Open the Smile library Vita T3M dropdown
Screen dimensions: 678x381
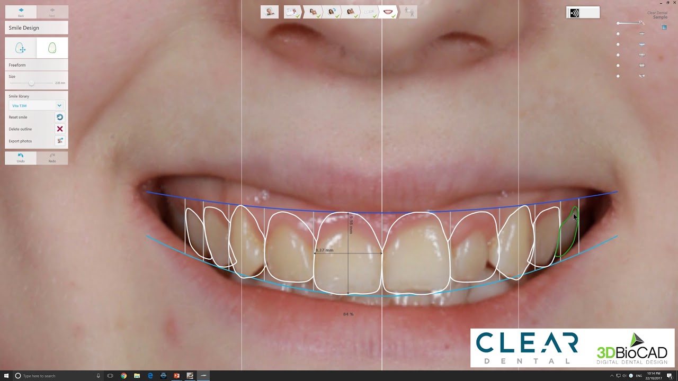coord(37,106)
